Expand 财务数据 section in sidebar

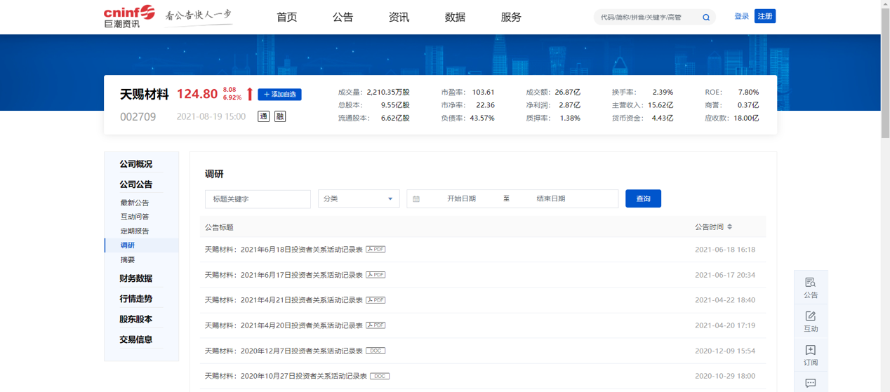click(x=135, y=278)
